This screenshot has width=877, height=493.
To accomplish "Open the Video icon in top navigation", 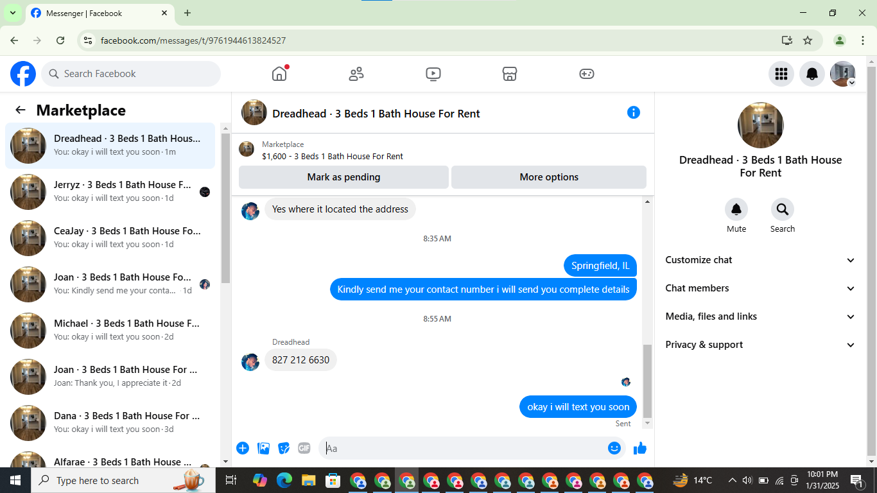I will 433,74.
